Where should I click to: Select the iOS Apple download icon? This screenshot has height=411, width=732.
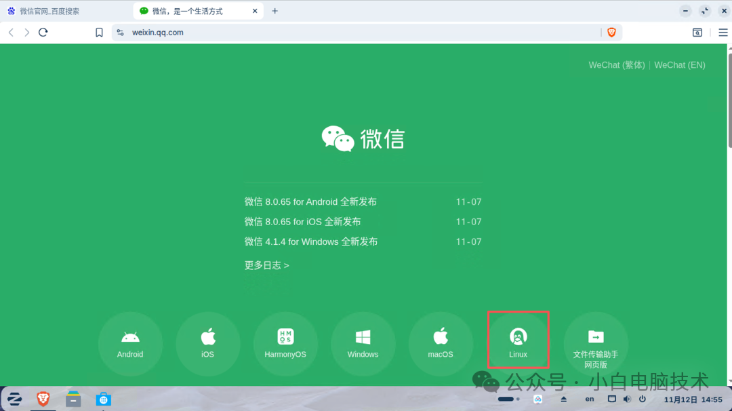207,338
